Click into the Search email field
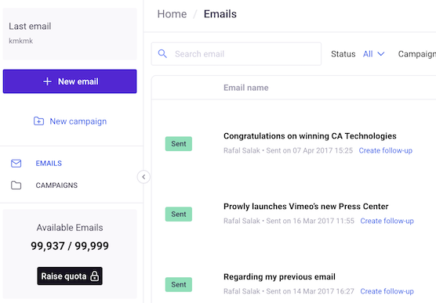 [x=236, y=54]
